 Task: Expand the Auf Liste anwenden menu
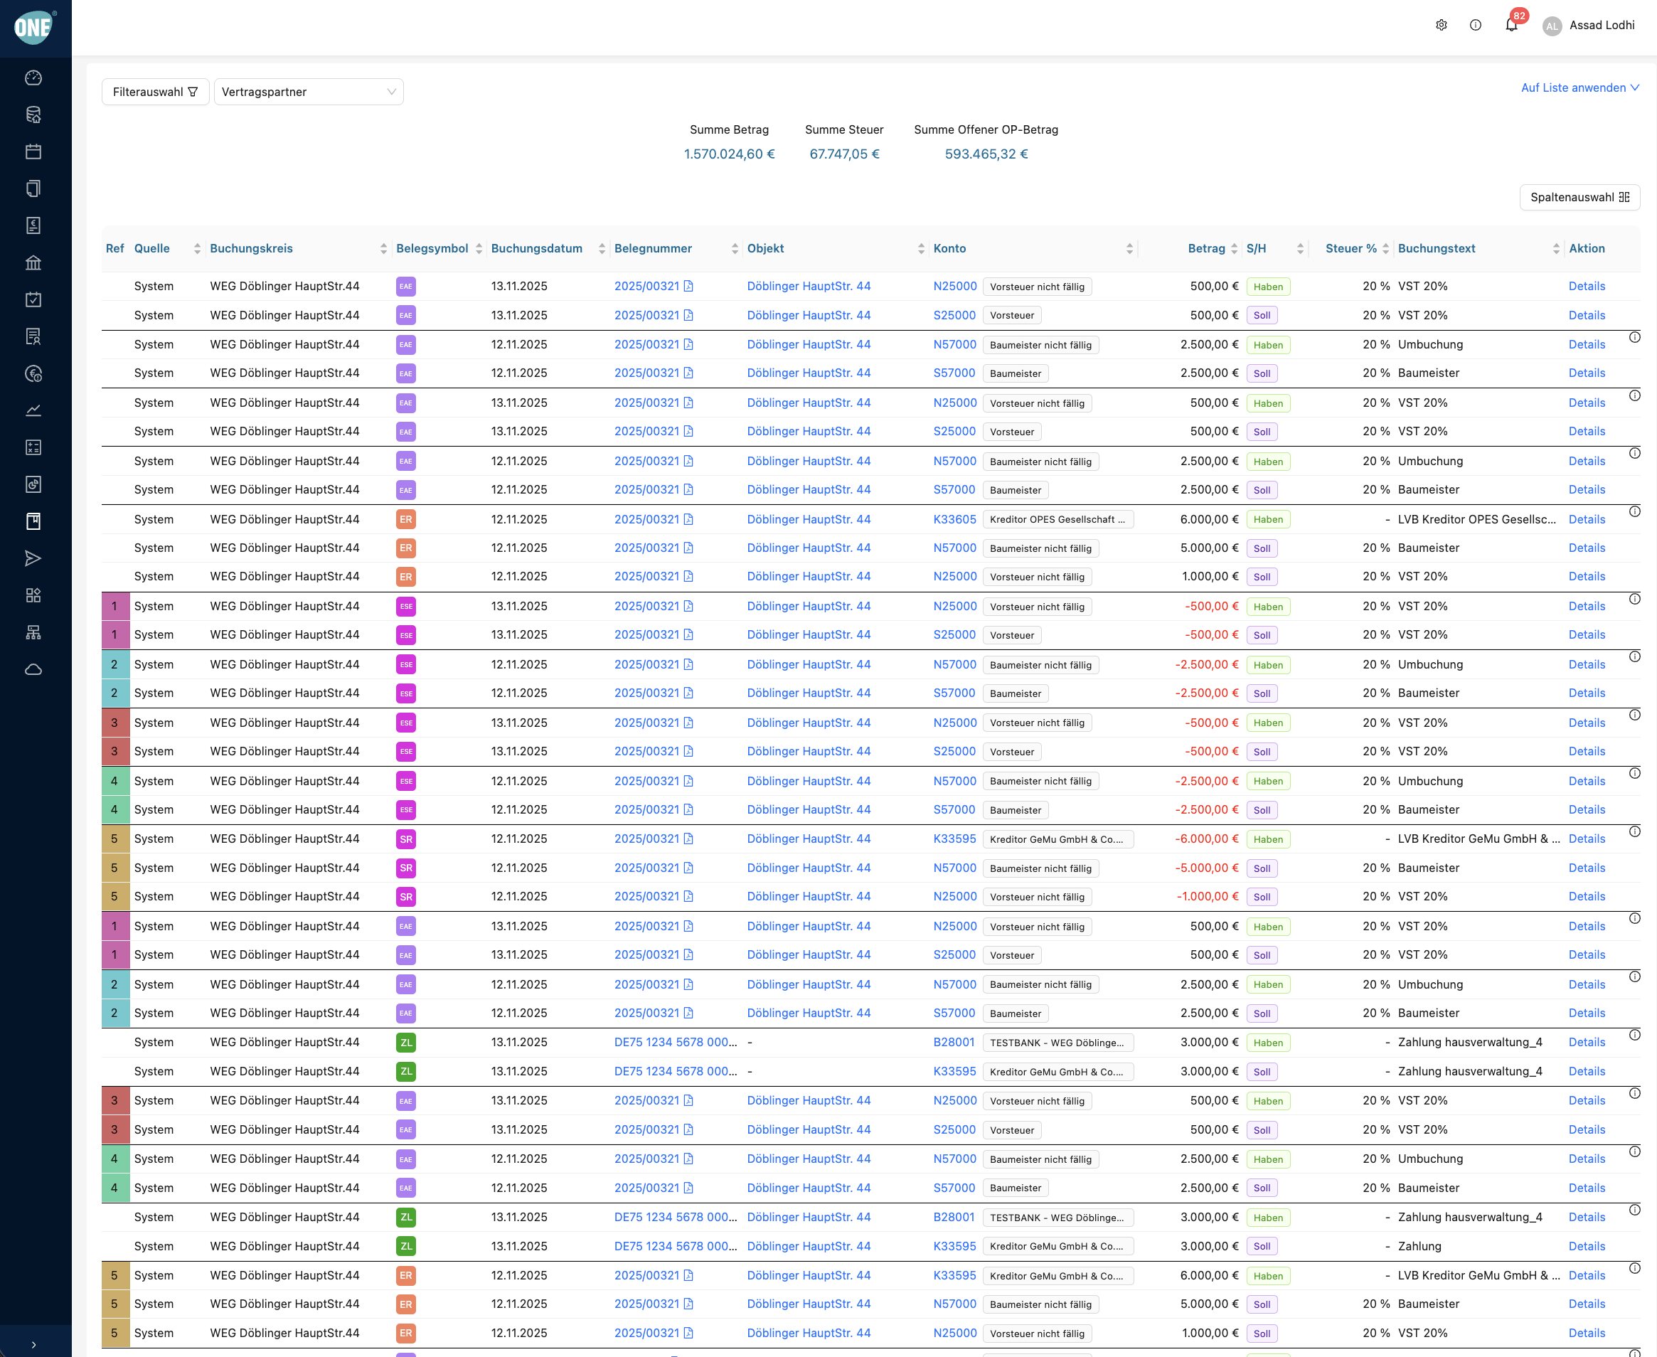pyautogui.click(x=1579, y=87)
